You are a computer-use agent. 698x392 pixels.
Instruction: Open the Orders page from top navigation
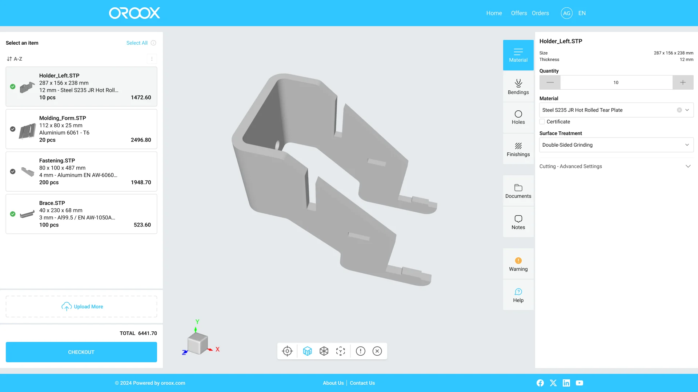coord(540,13)
